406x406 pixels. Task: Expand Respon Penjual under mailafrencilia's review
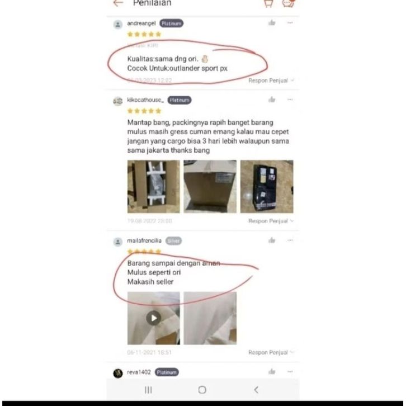(x=271, y=352)
